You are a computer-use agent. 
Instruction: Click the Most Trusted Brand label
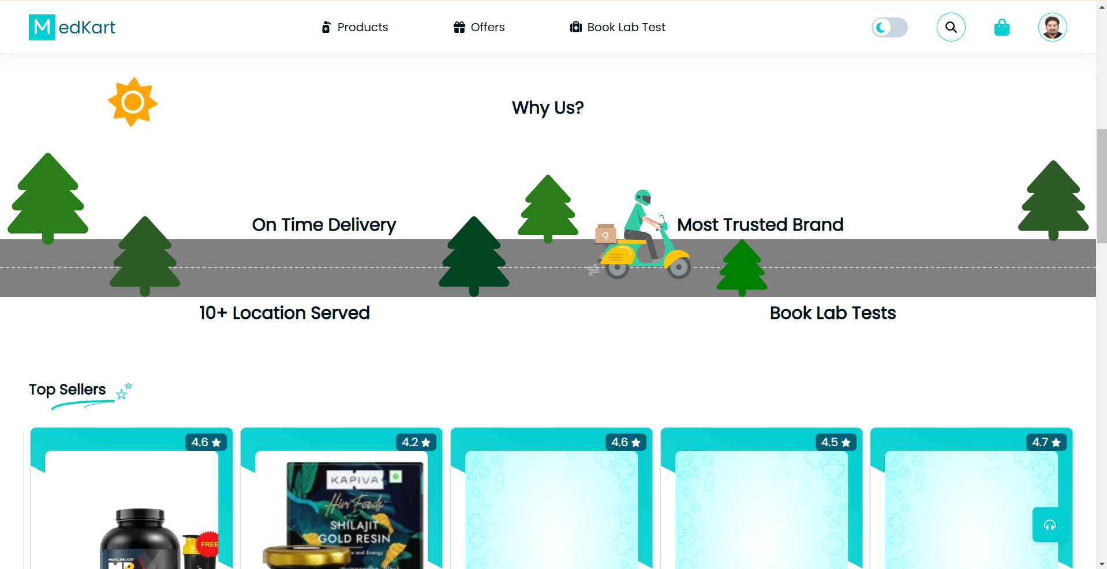[760, 225]
